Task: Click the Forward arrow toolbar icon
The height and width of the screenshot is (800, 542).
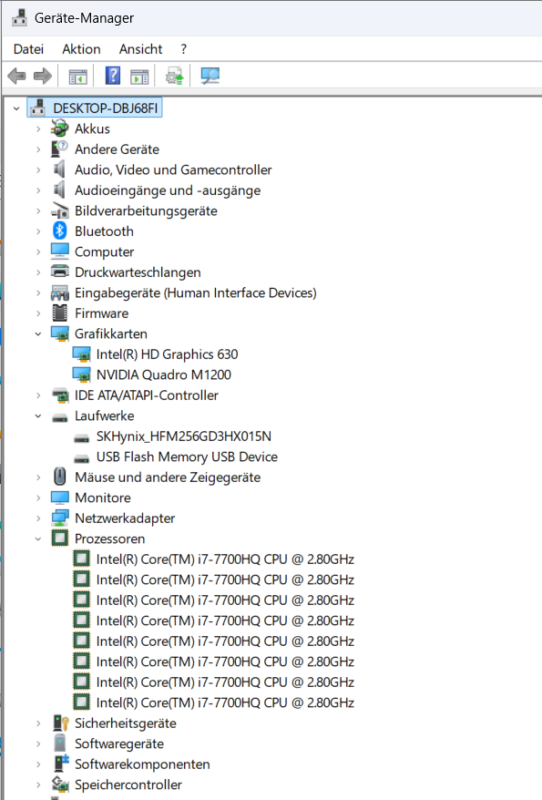Action: (42, 76)
